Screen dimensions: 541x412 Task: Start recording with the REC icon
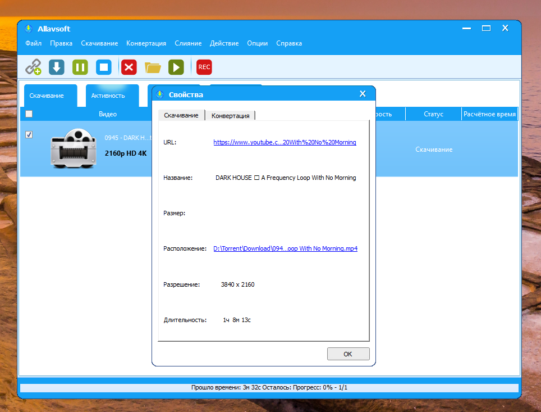coord(204,67)
